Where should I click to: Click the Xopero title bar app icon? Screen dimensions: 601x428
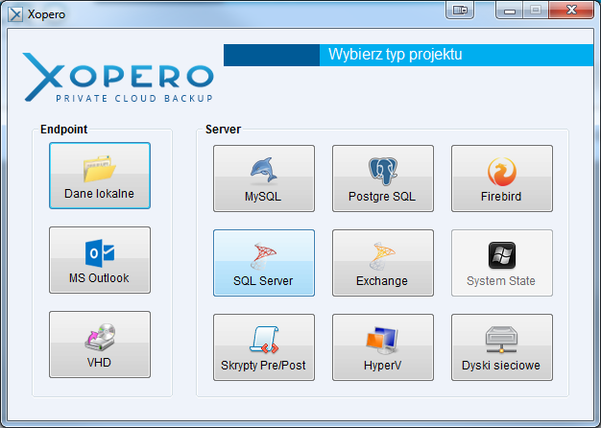tap(15, 14)
